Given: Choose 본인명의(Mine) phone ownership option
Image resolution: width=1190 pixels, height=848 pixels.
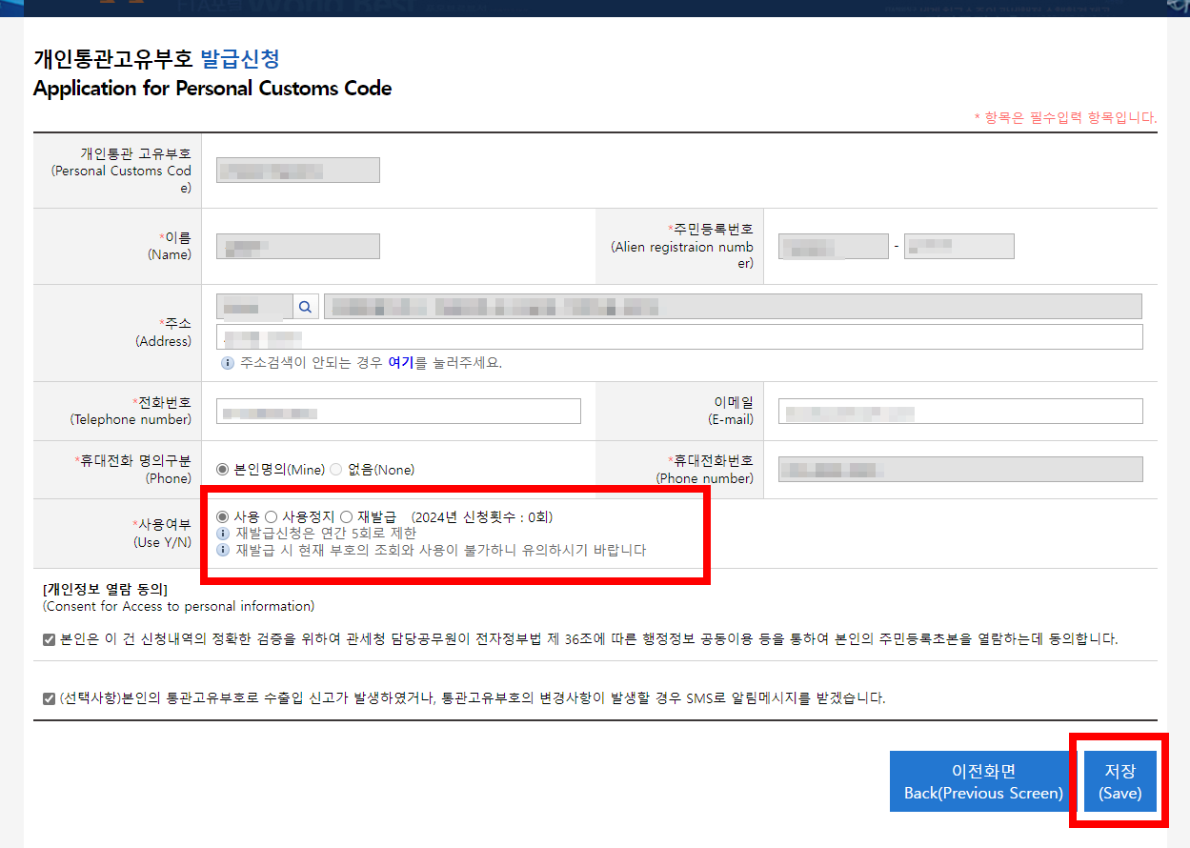Looking at the screenshot, I should (x=223, y=470).
